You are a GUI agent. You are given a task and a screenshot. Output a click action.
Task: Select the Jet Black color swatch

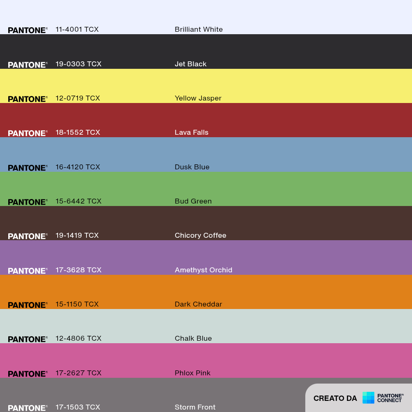(206, 51)
